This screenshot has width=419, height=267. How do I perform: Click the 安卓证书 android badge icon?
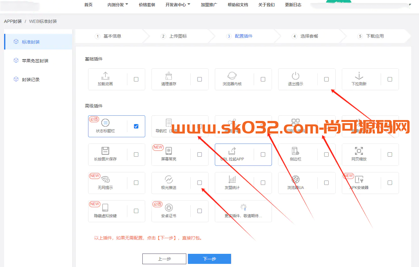click(169, 207)
